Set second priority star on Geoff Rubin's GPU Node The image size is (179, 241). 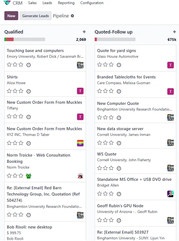[105, 220]
